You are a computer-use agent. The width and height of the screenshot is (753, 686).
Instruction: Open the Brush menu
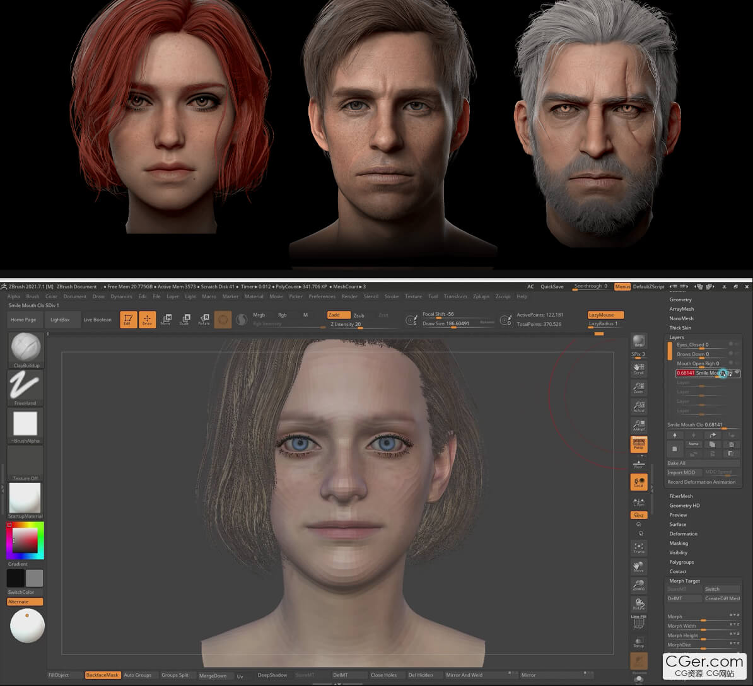pos(33,297)
